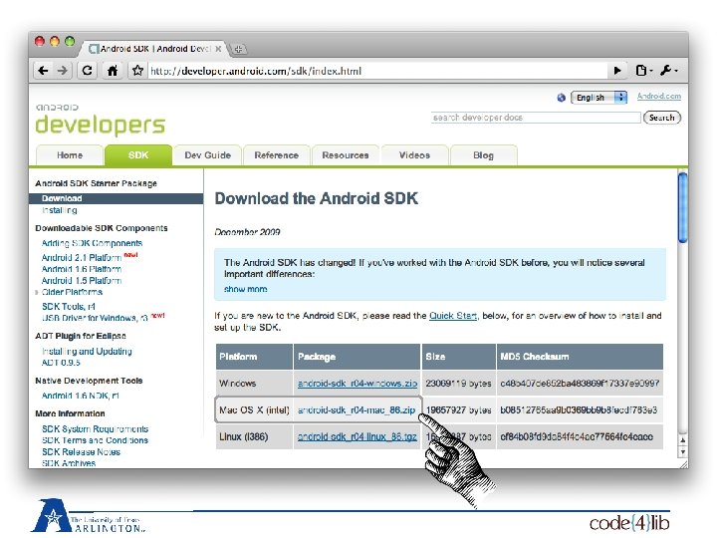The width and height of the screenshot is (717, 538).
Task: Open Android 1.6 Platform link
Action: [x=82, y=269]
